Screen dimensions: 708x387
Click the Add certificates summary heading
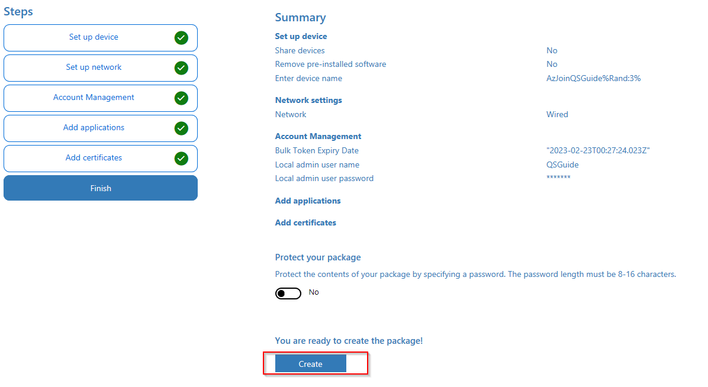point(305,223)
